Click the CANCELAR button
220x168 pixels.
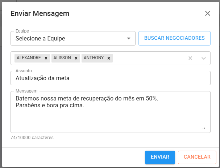coord(197,157)
